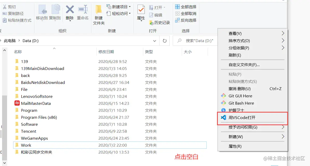Select the folder named File

[24, 90]
